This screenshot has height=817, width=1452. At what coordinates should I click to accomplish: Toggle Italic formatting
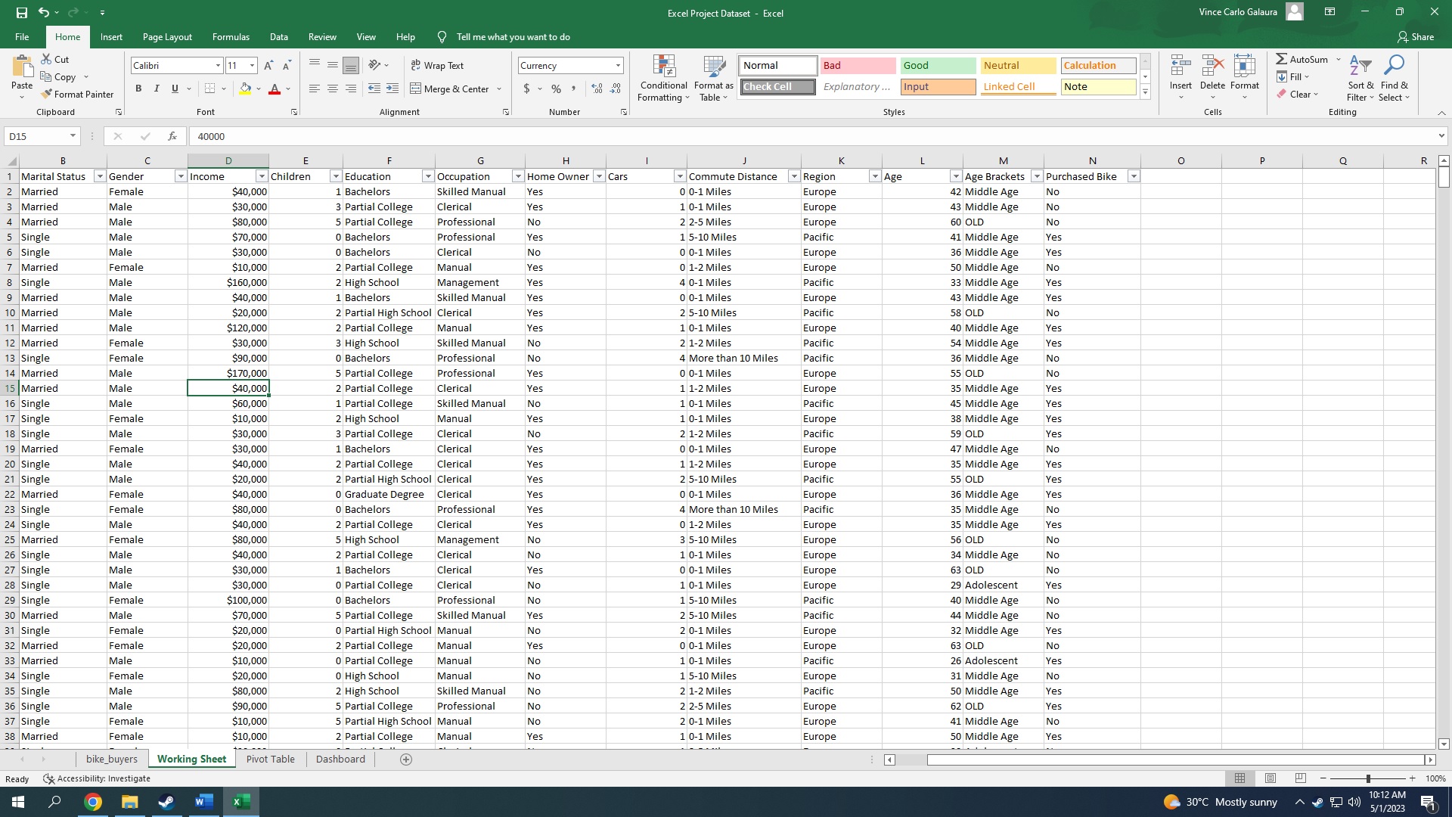tap(157, 89)
